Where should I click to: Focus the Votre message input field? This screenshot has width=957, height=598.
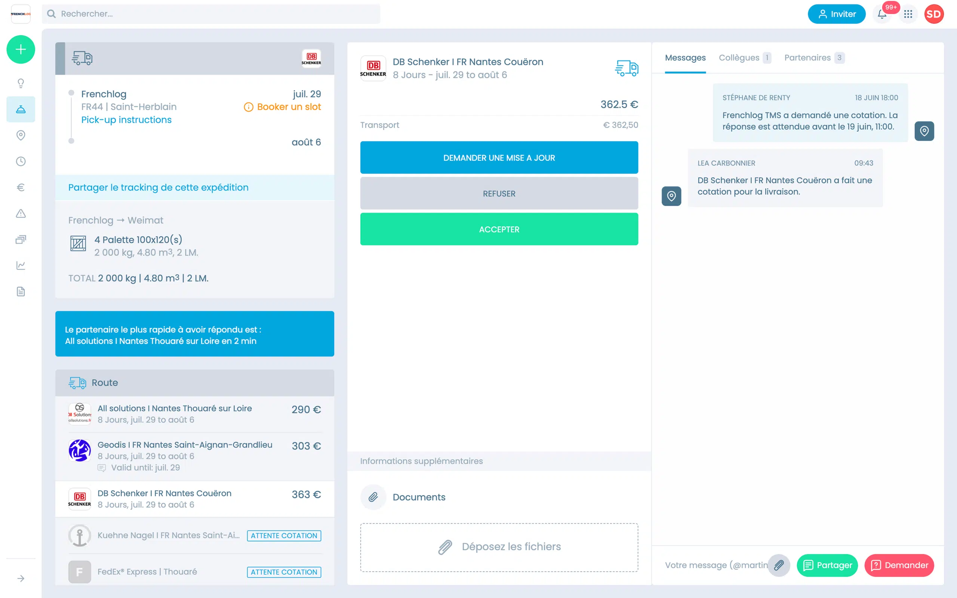pos(716,565)
